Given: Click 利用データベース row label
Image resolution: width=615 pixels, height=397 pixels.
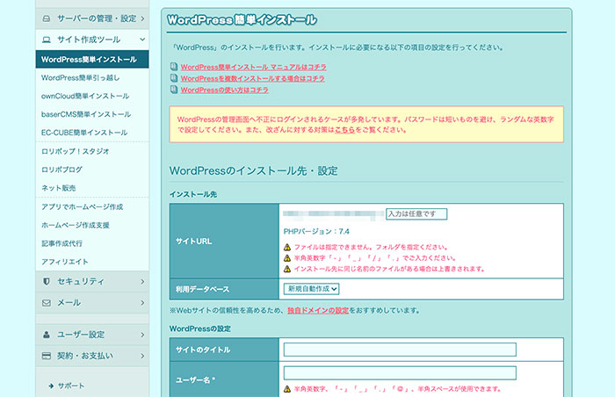Looking at the screenshot, I should point(202,289).
